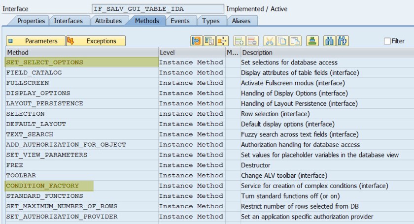This screenshot has width=414, height=224.
Task: Enable the Filter checkbox
Action: coord(387,41)
